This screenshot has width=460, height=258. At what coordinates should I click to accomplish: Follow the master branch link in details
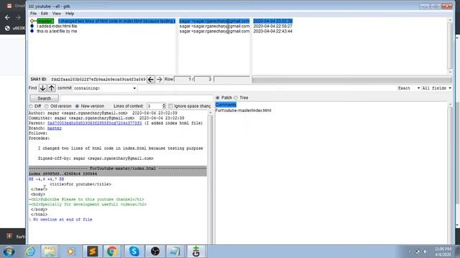(55, 128)
